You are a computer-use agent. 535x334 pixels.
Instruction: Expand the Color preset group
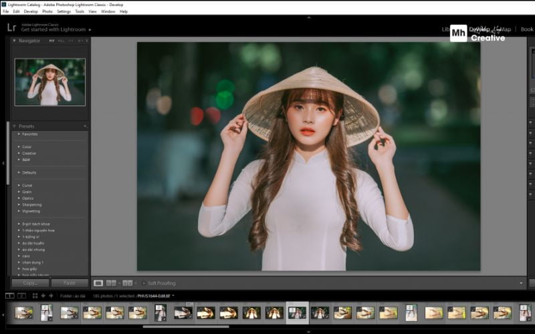coord(19,147)
